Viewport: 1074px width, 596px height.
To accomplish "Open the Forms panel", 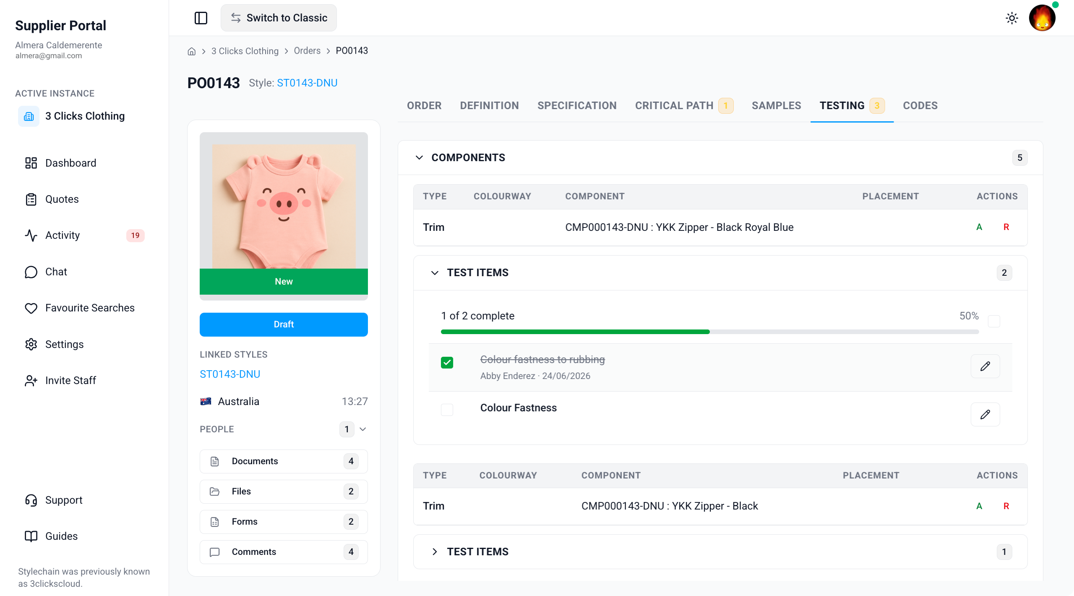I will (284, 522).
